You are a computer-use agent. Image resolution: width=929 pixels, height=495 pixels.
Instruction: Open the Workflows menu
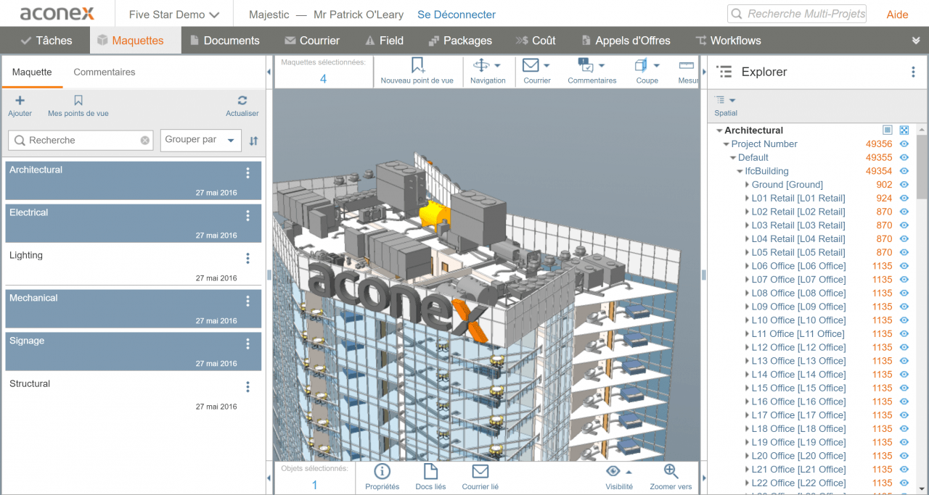[728, 41]
